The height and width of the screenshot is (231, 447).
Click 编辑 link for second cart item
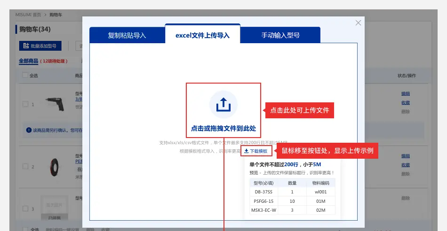405,156
